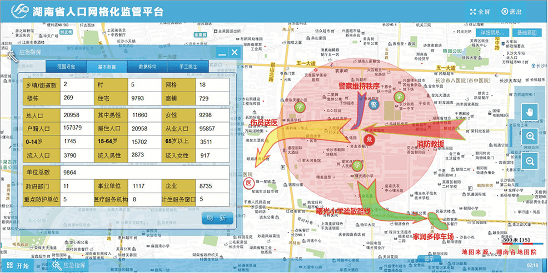Click the 警 police marker on the map
This screenshot has height=273, width=548.
click(374, 104)
